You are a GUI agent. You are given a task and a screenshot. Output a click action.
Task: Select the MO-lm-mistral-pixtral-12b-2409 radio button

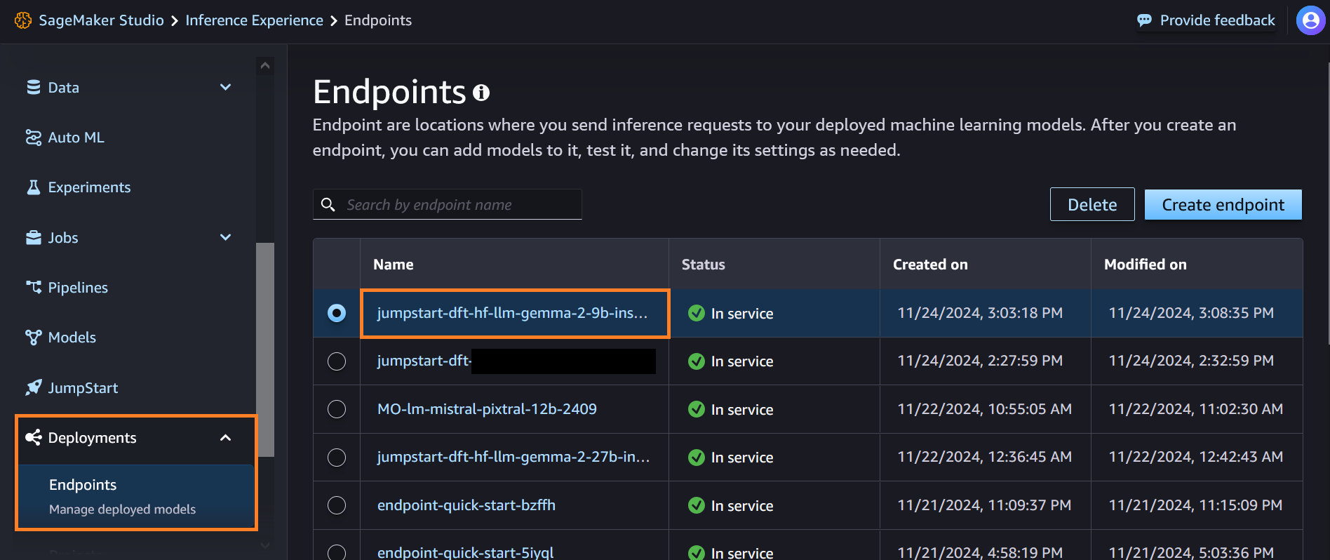coord(337,409)
